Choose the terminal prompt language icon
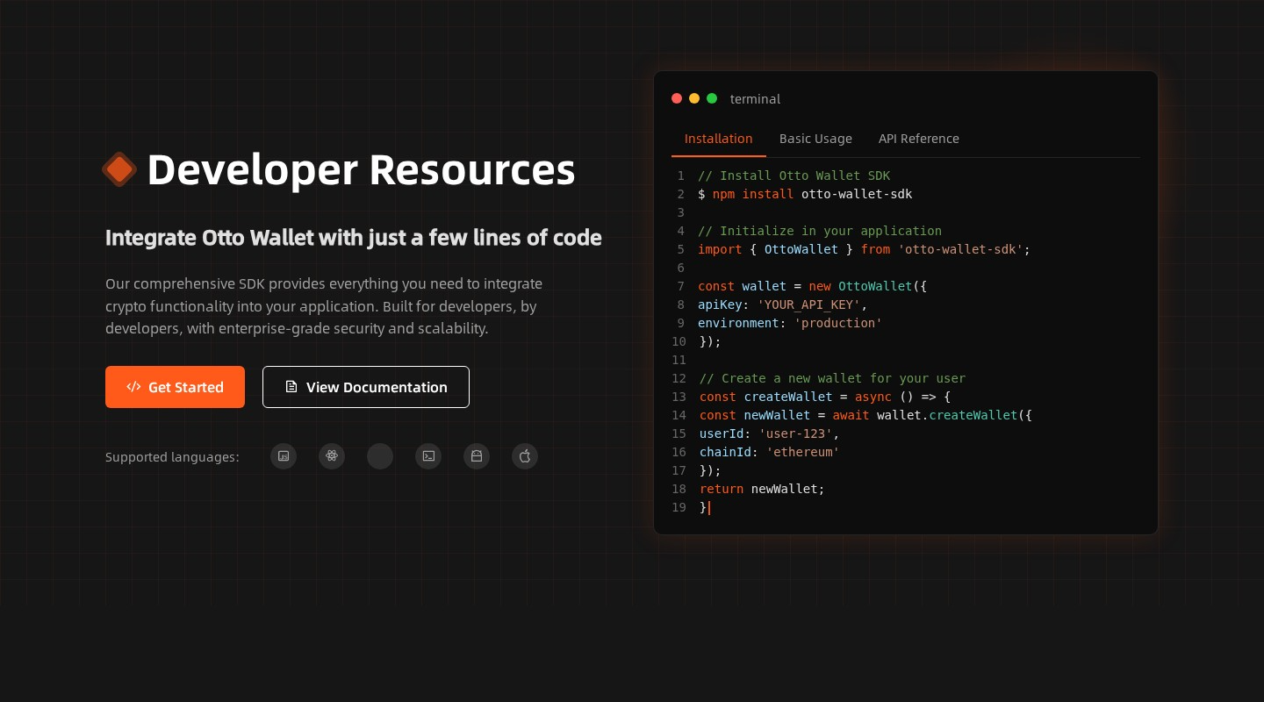This screenshot has height=702, width=1264. pyautogui.click(x=428, y=456)
